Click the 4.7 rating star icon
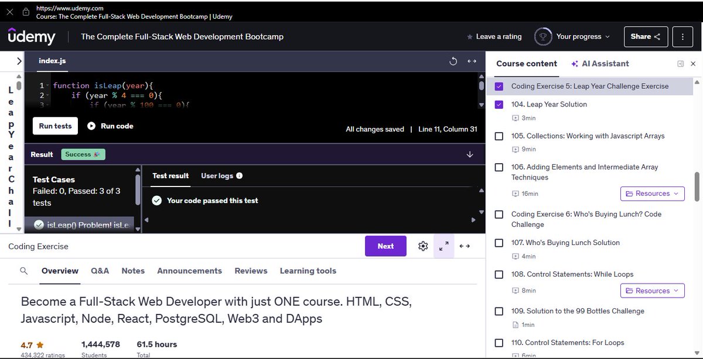Image resolution: width=703 pixels, height=359 pixels. coord(40,344)
